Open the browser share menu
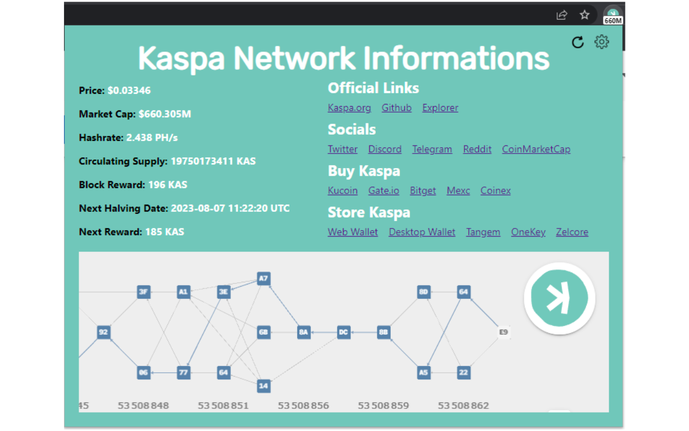The width and height of the screenshot is (689, 431). point(561,16)
